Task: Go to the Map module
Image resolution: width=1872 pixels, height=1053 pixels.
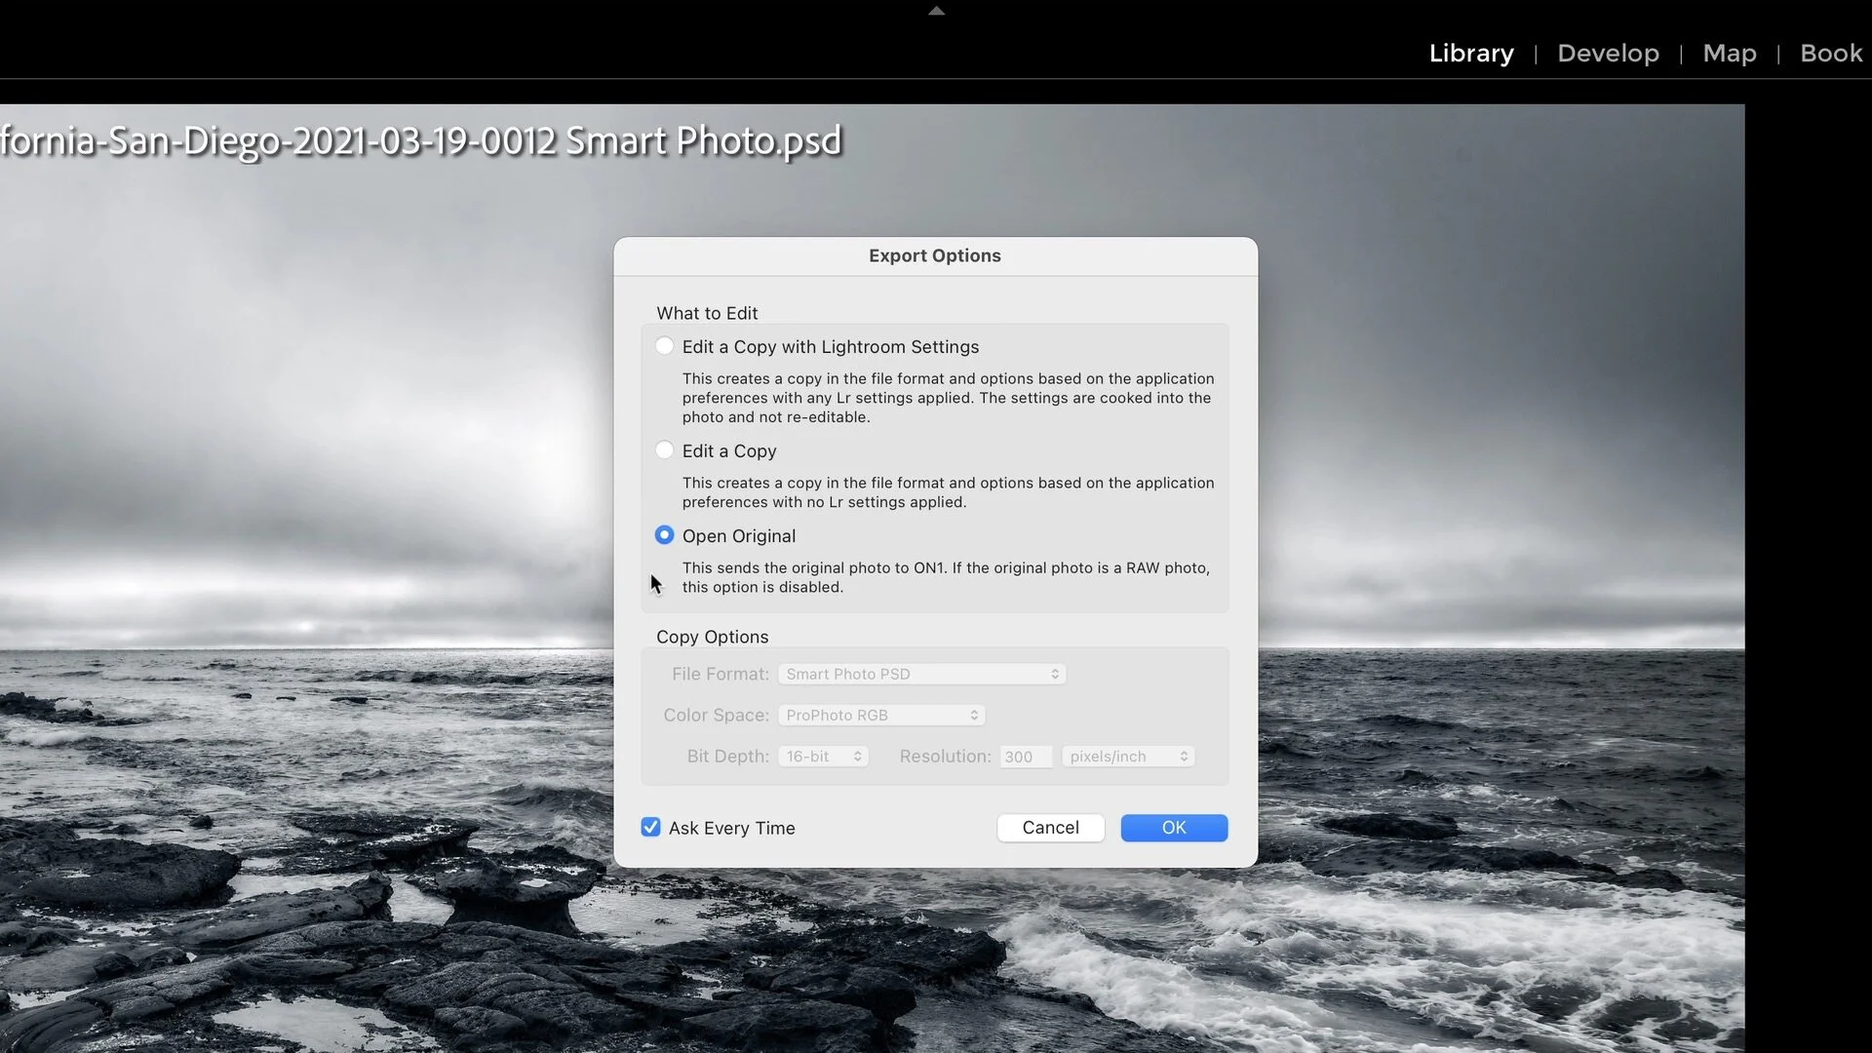Action: [1729, 54]
